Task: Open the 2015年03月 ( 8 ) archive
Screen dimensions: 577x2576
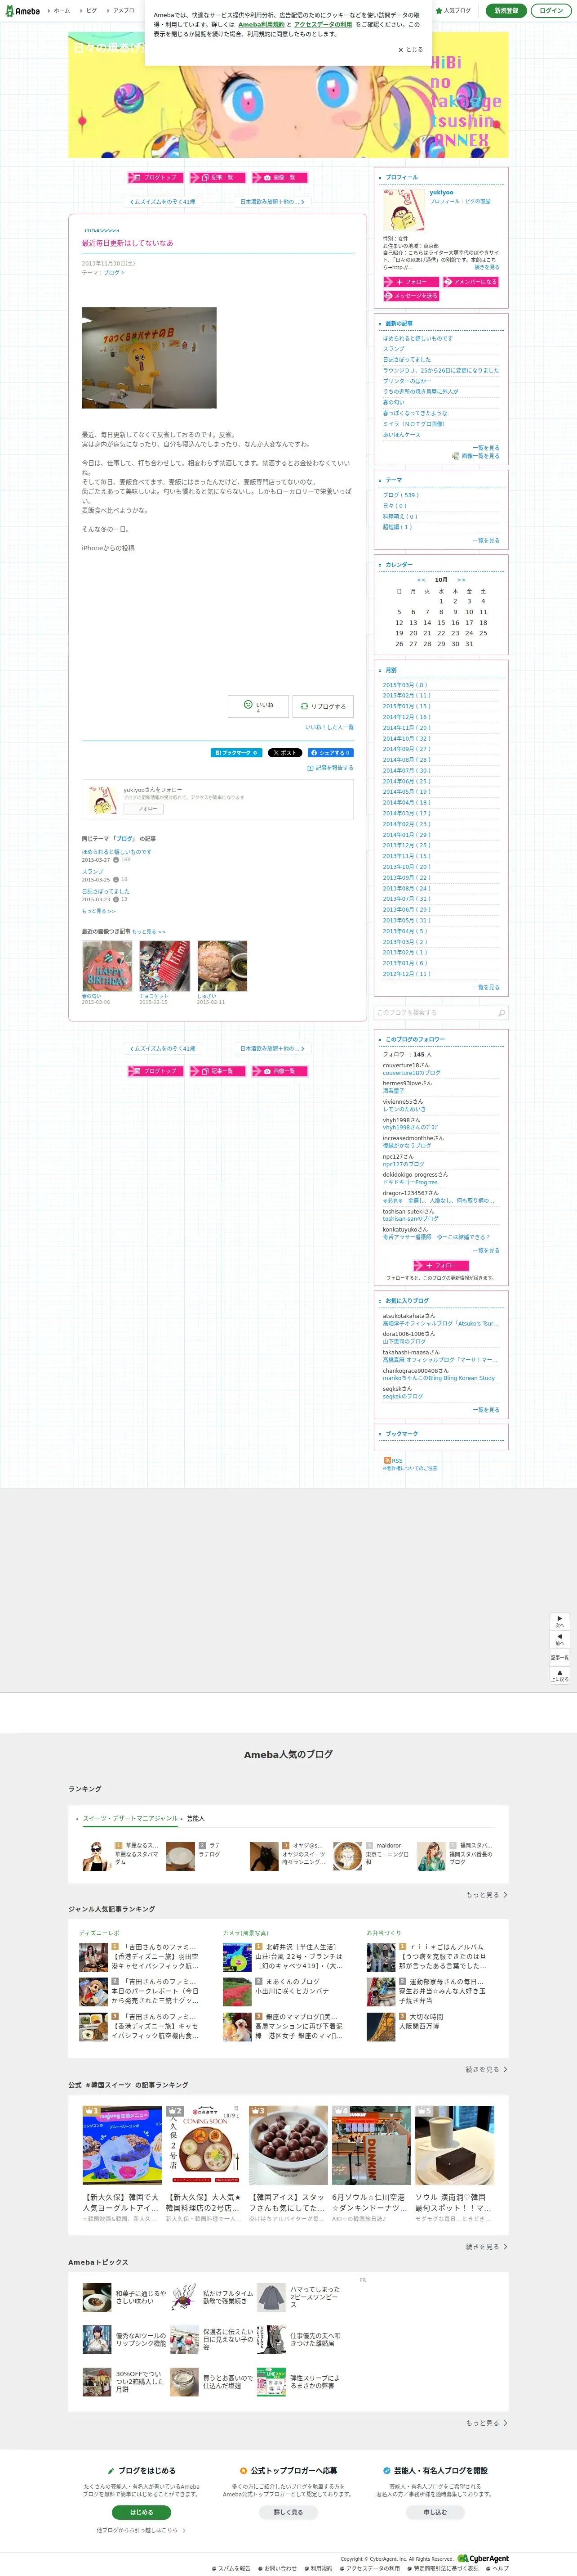Action: (x=404, y=685)
